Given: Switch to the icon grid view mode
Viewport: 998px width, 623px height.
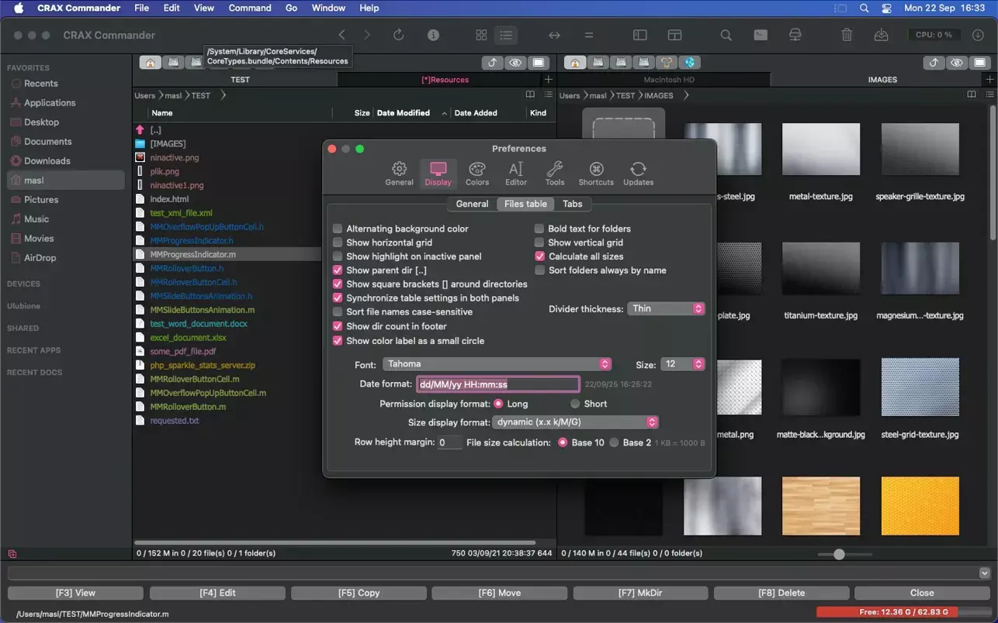Looking at the screenshot, I should click(481, 35).
